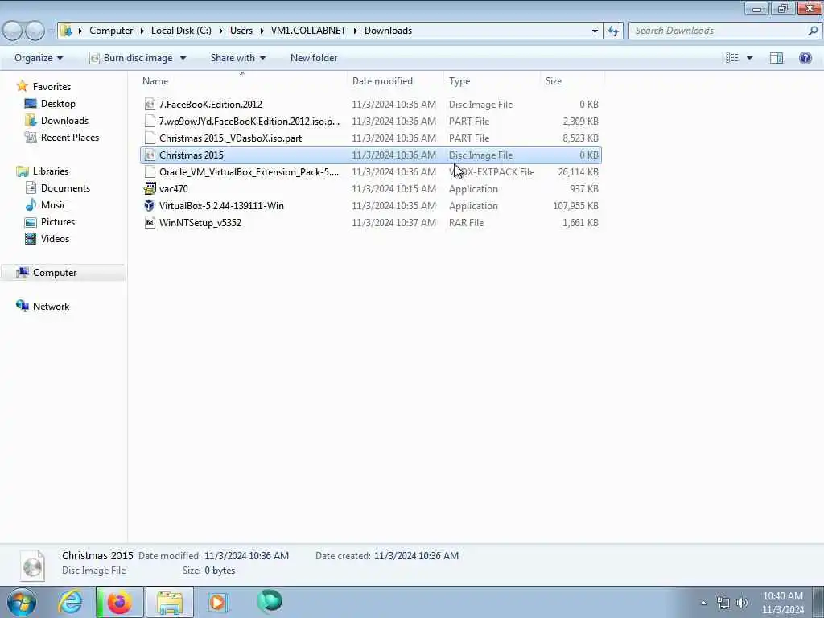Expand the Burn disc image dropdown arrow
Viewport: 824px width, 618px height.
183,58
